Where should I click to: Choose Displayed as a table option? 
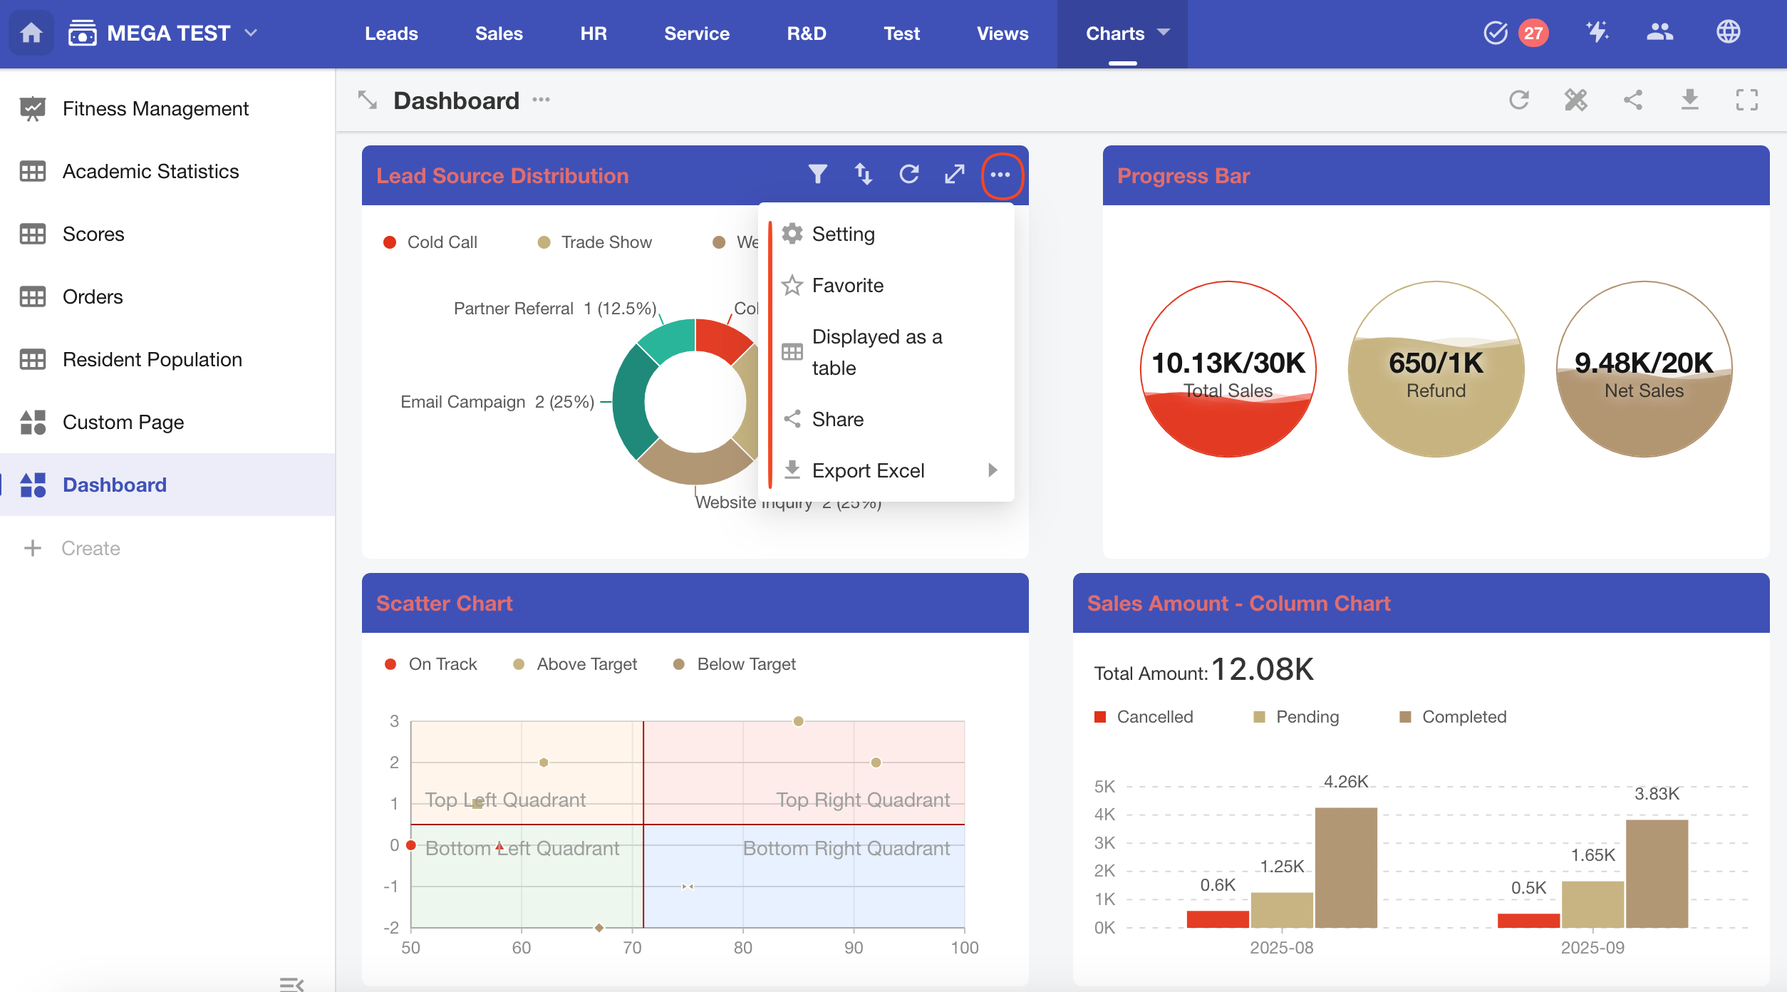[x=876, y=352]
